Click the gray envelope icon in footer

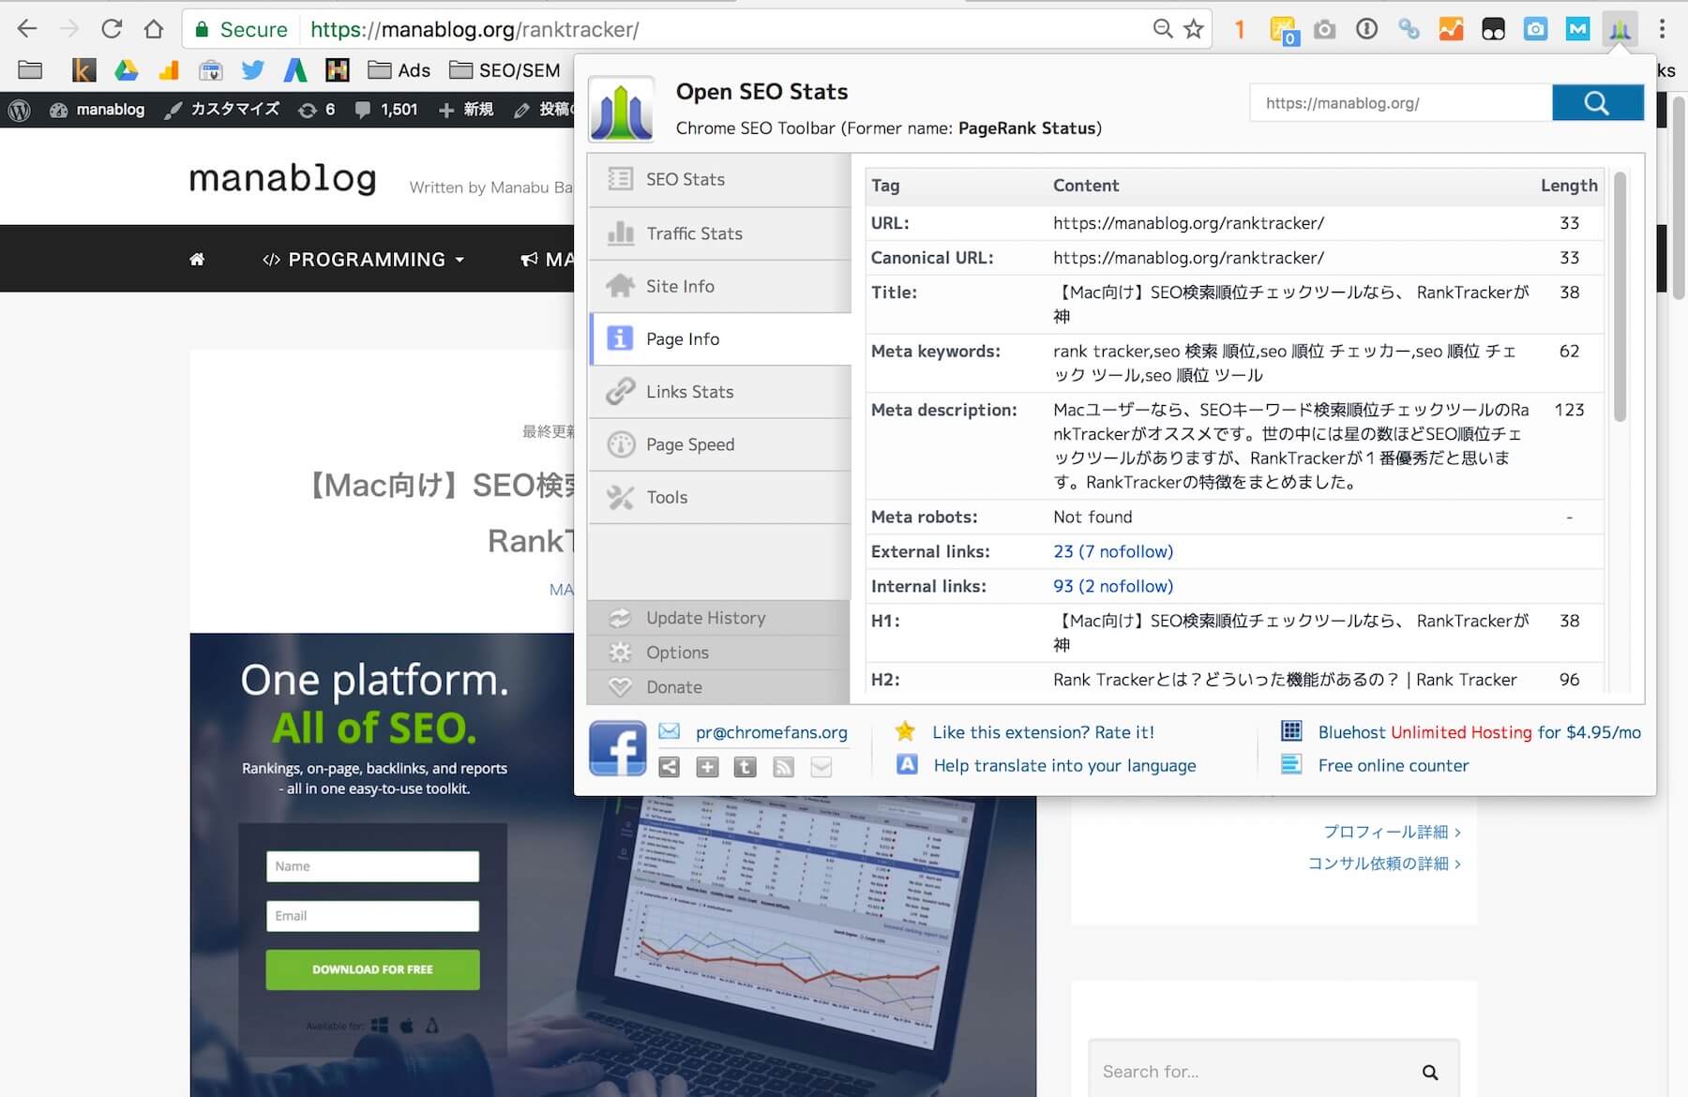pos(821,768)
